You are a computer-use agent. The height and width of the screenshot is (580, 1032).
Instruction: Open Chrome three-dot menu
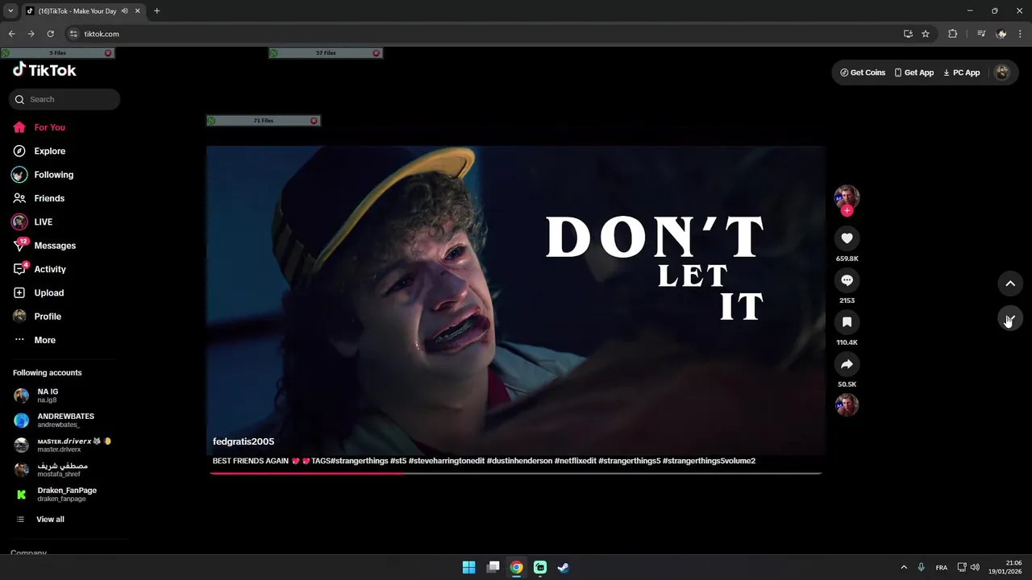pyautogui.click(x=1021, y=34)
